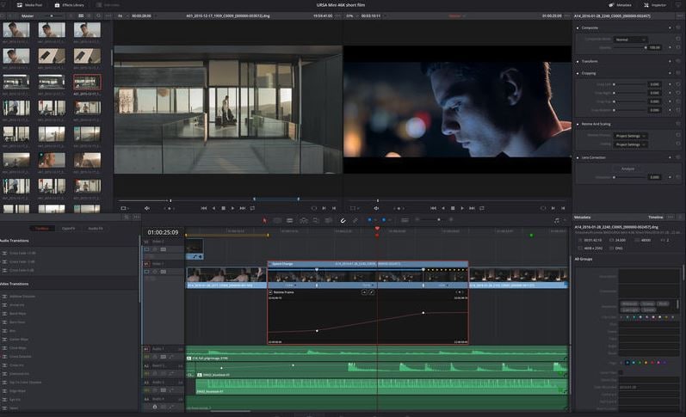The height and width of the screenshot is (417, 686).
Task: Collapse the Cropping section
Action: (587, 73)
